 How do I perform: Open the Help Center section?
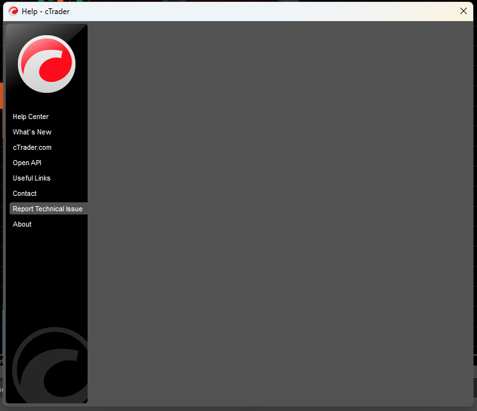tap(31, 117)
